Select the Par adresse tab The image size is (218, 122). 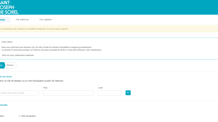pos(3,20)
